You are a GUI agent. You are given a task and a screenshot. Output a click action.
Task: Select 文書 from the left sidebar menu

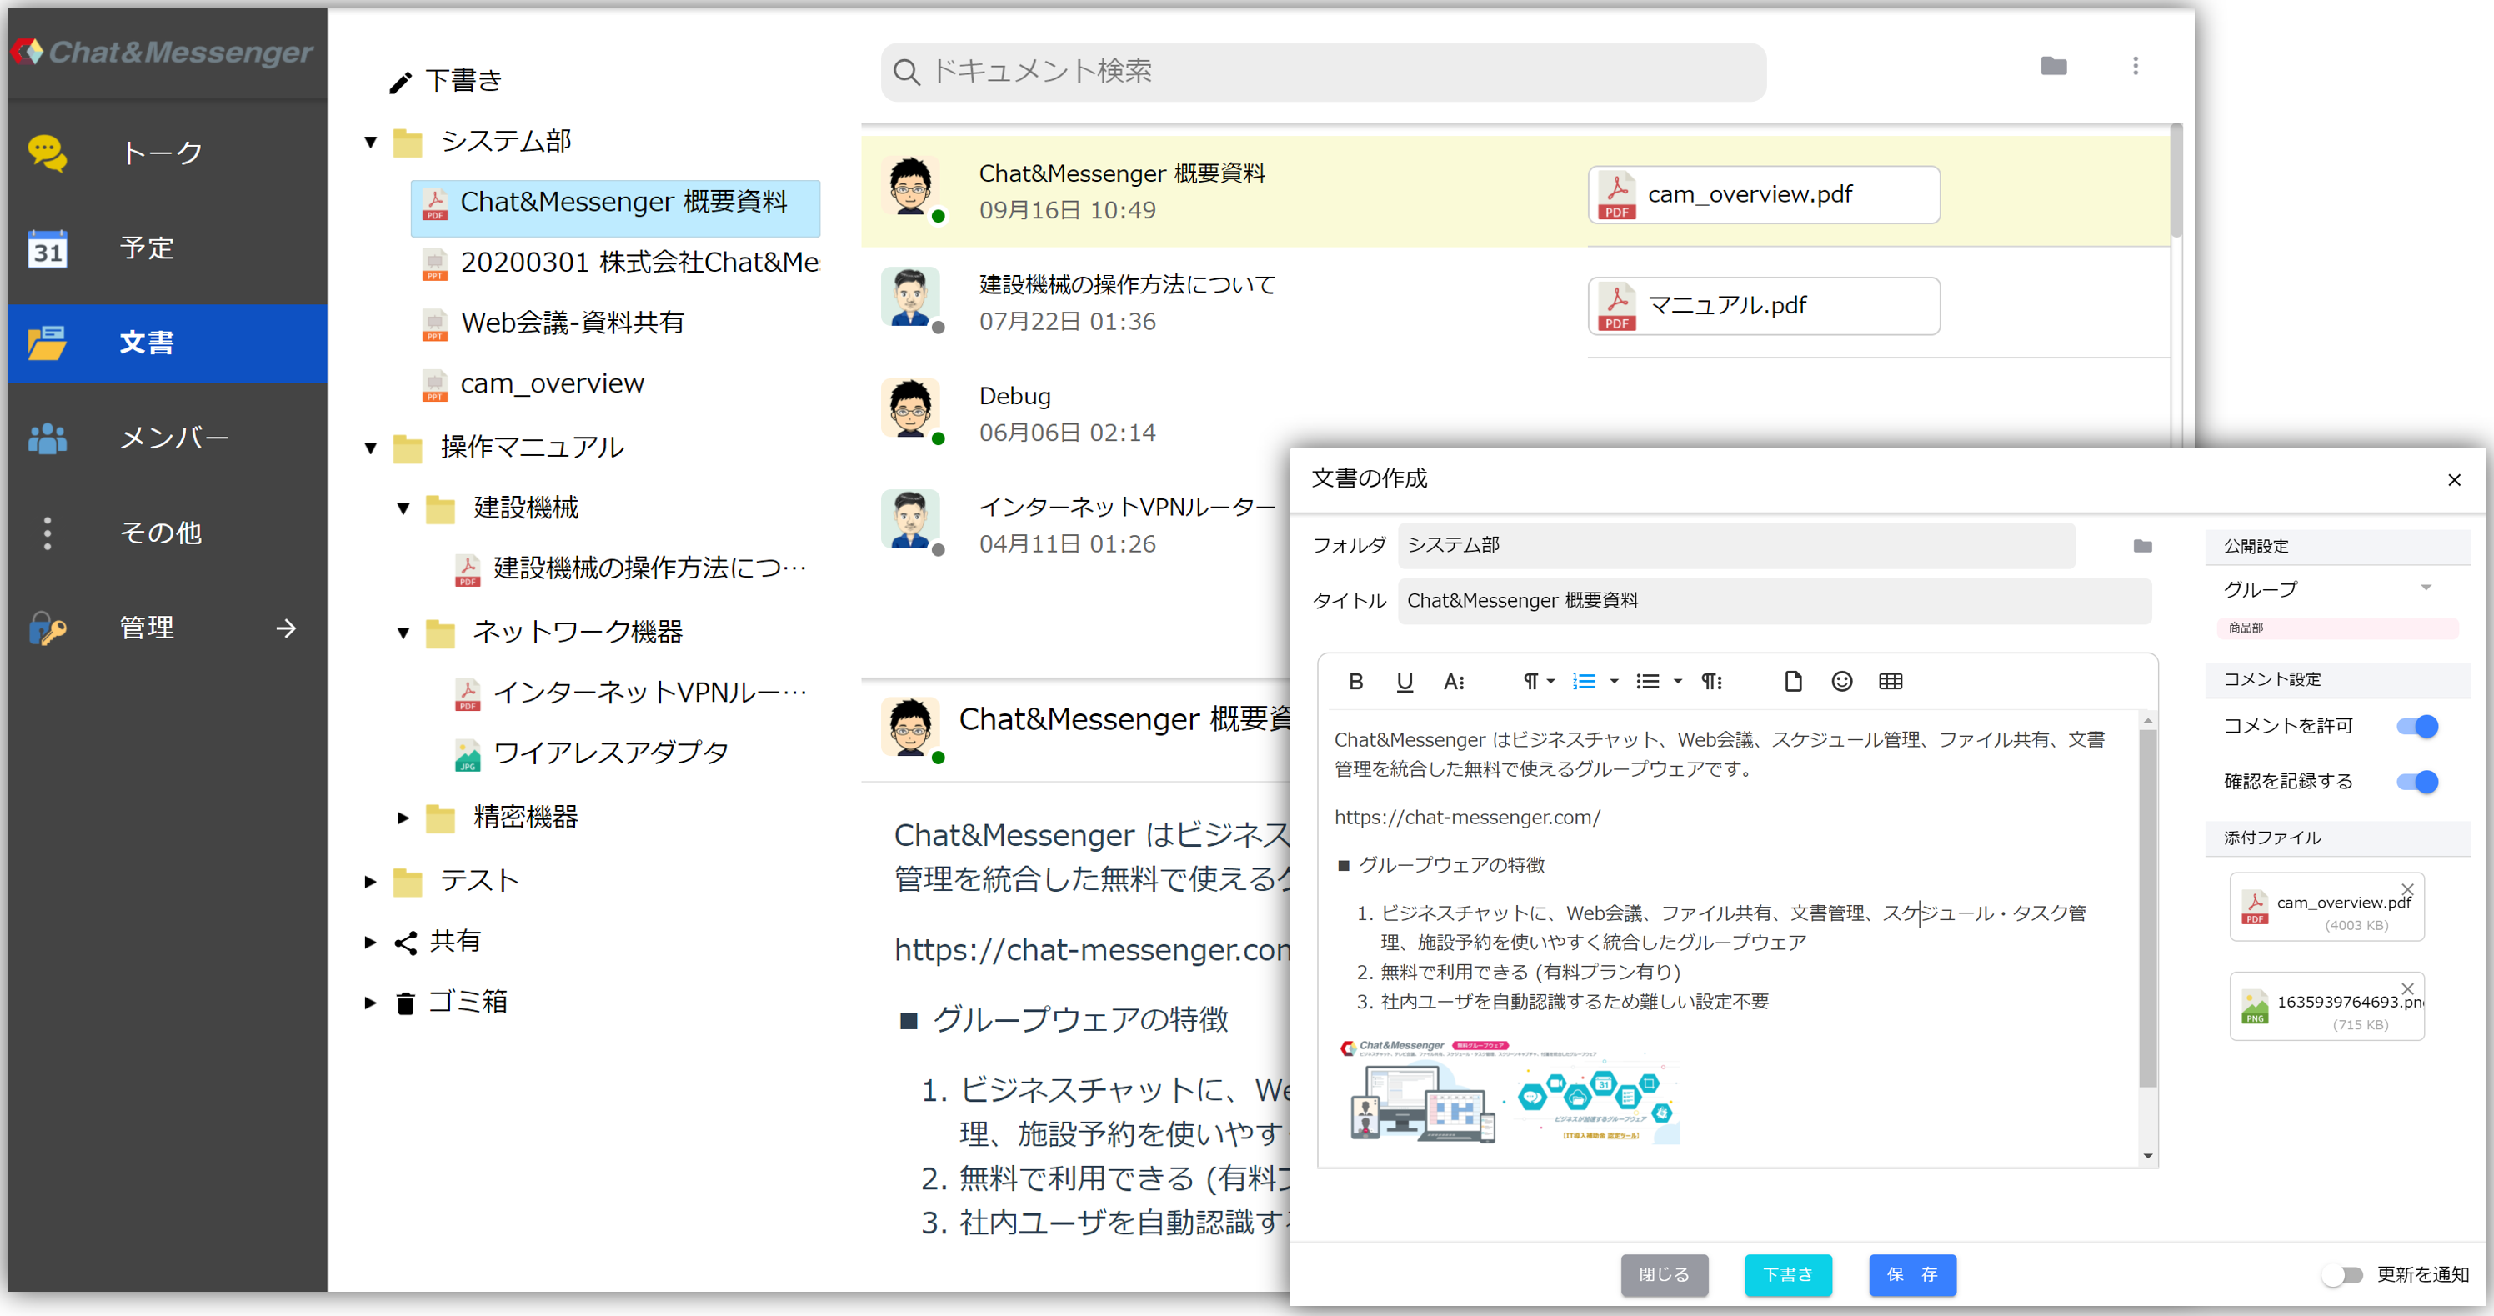pos(165,342)
